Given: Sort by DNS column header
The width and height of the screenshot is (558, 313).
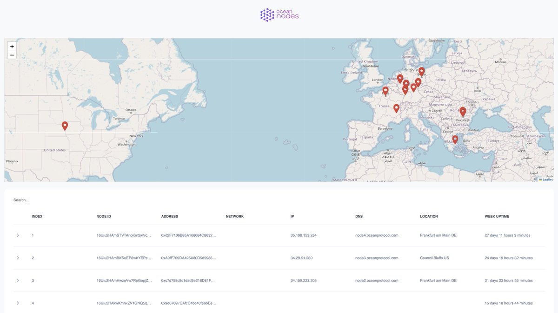Looking at the screenshot, I should coord(359,216).
